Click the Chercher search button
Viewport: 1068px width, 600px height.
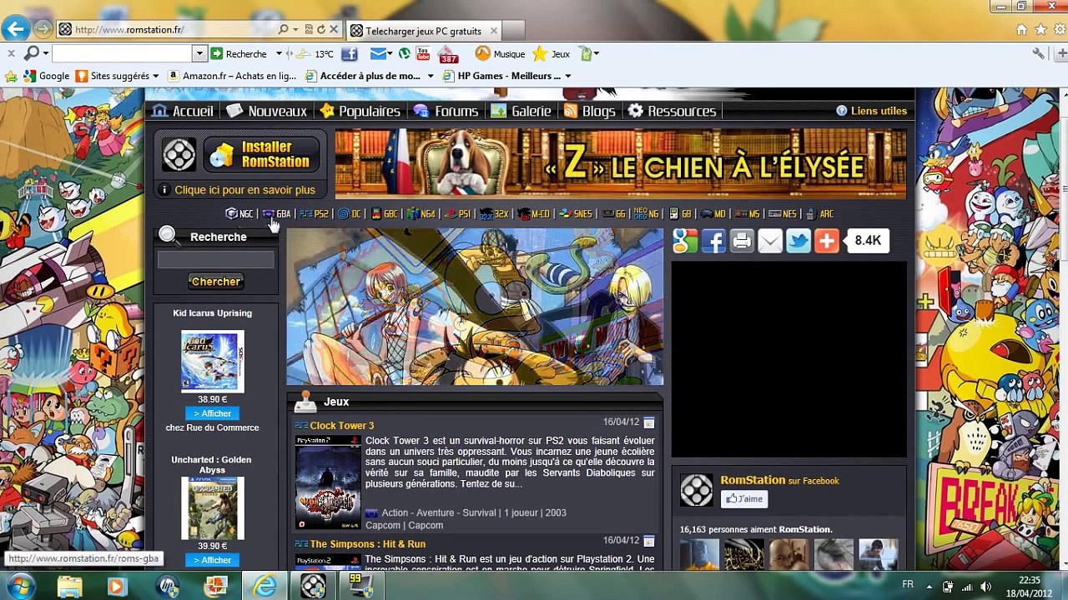click(216, 282)
